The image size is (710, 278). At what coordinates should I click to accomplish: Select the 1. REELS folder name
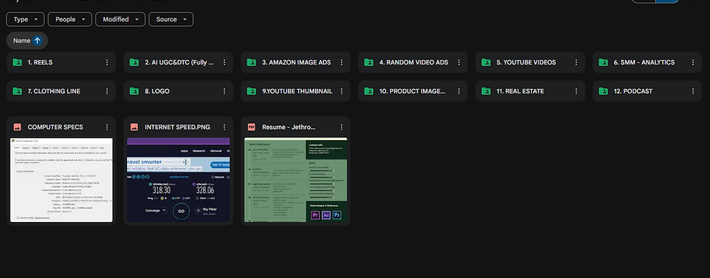click(x=40, y=62)
